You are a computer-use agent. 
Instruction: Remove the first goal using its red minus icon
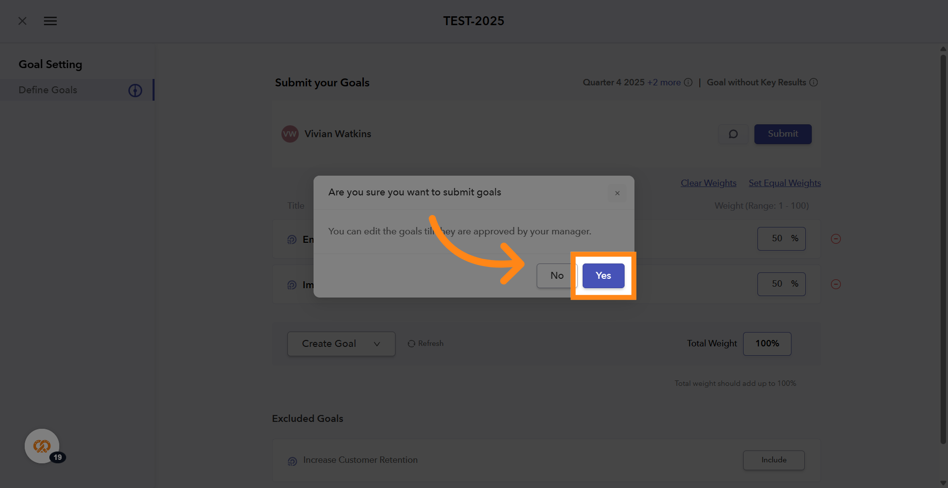[x=836, y=238]
